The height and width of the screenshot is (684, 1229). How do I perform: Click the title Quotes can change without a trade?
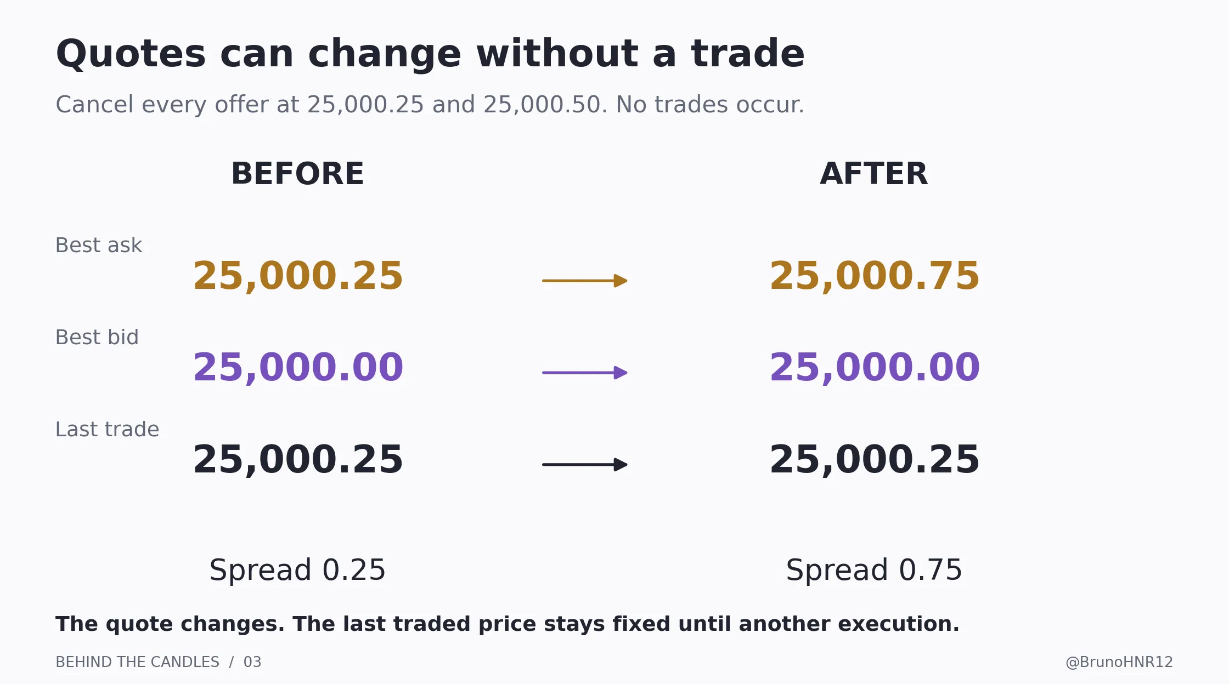(430, 55)
